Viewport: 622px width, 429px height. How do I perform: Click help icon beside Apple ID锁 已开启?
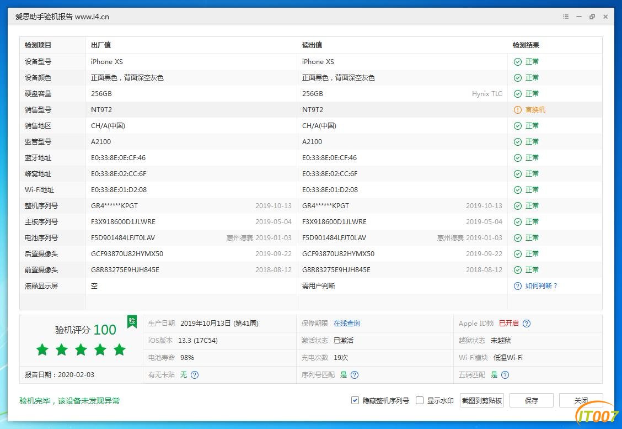click(527, 324)
